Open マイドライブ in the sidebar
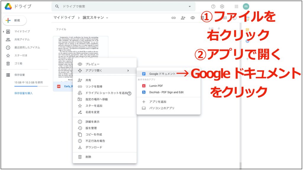 [22, 31]
